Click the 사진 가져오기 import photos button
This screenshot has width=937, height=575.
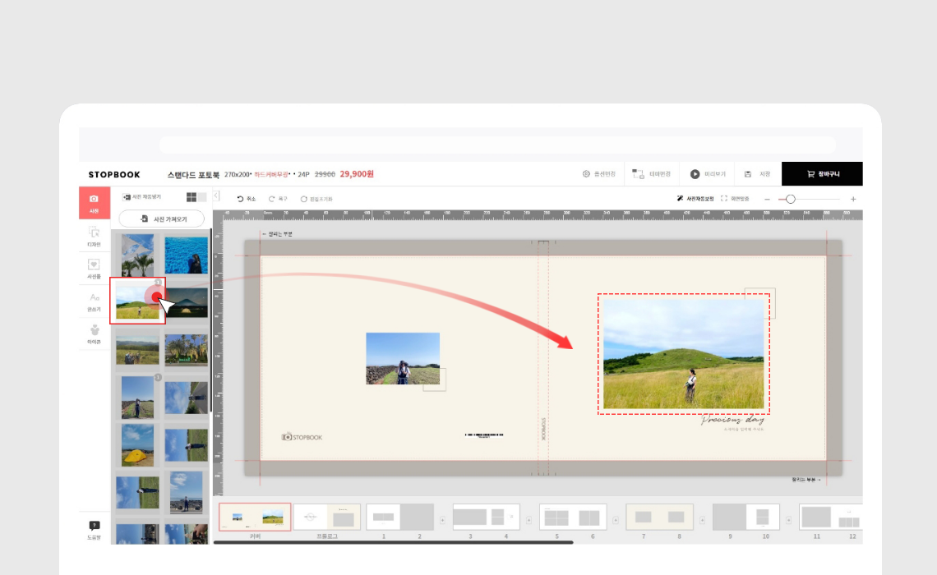click(x=161, y=219)
